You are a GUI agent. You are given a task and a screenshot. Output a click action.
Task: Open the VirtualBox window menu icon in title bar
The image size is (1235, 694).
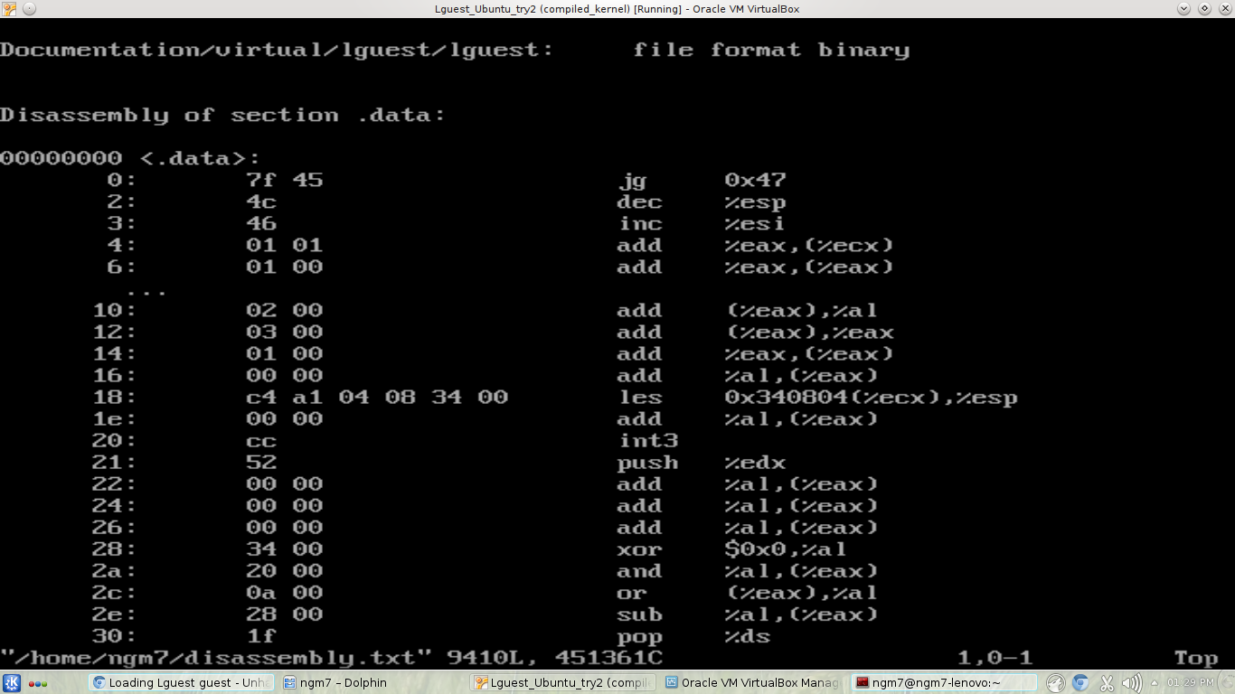tap(9, 9)
